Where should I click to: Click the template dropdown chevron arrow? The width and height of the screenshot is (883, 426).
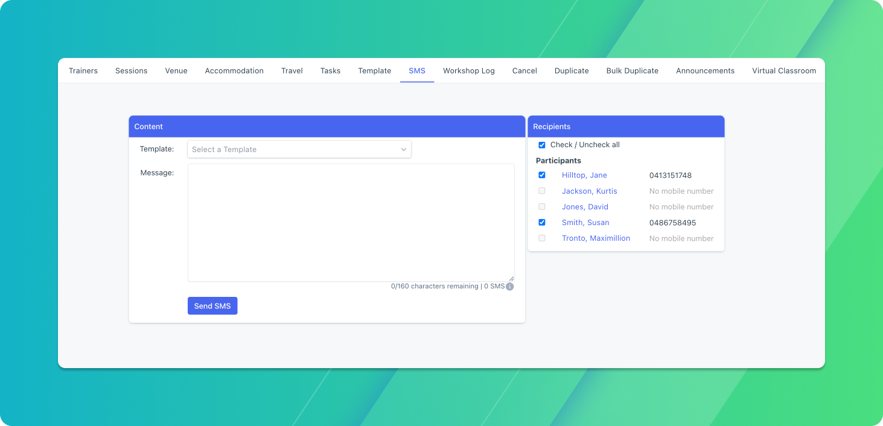404,150
